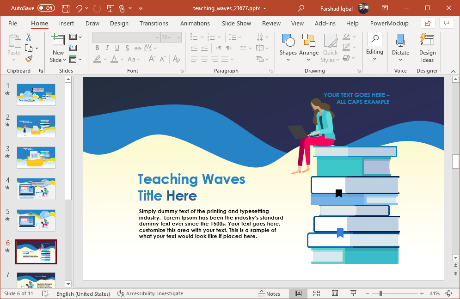Click the Fit slide to window icon

448,293
